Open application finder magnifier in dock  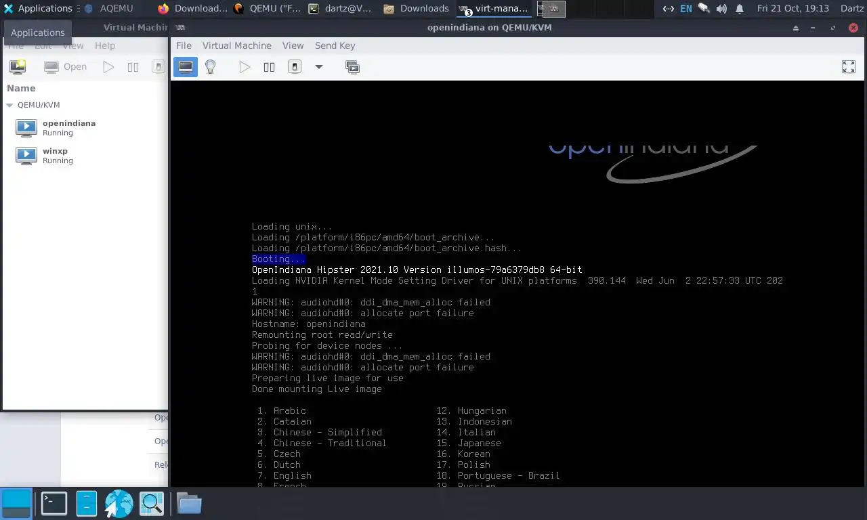[152, 503]
